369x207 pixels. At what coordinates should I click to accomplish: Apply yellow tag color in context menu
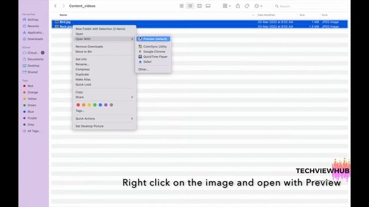coord(89,105)
